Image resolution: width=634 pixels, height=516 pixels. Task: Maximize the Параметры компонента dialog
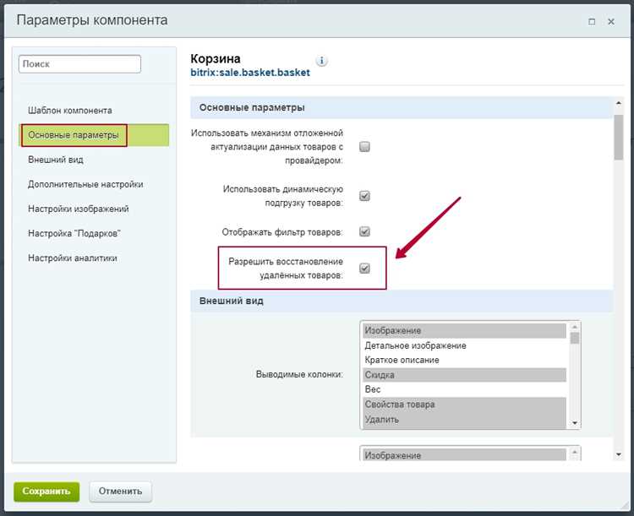[592, 21]
